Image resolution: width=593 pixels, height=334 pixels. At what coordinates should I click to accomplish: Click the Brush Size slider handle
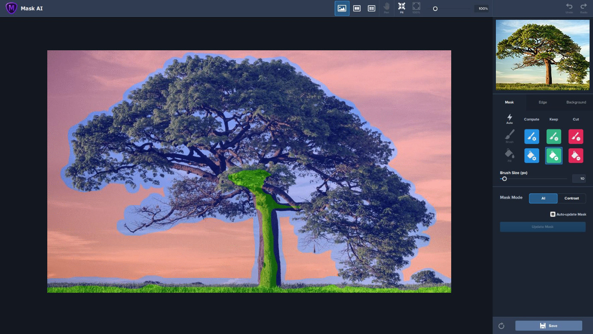504,179
